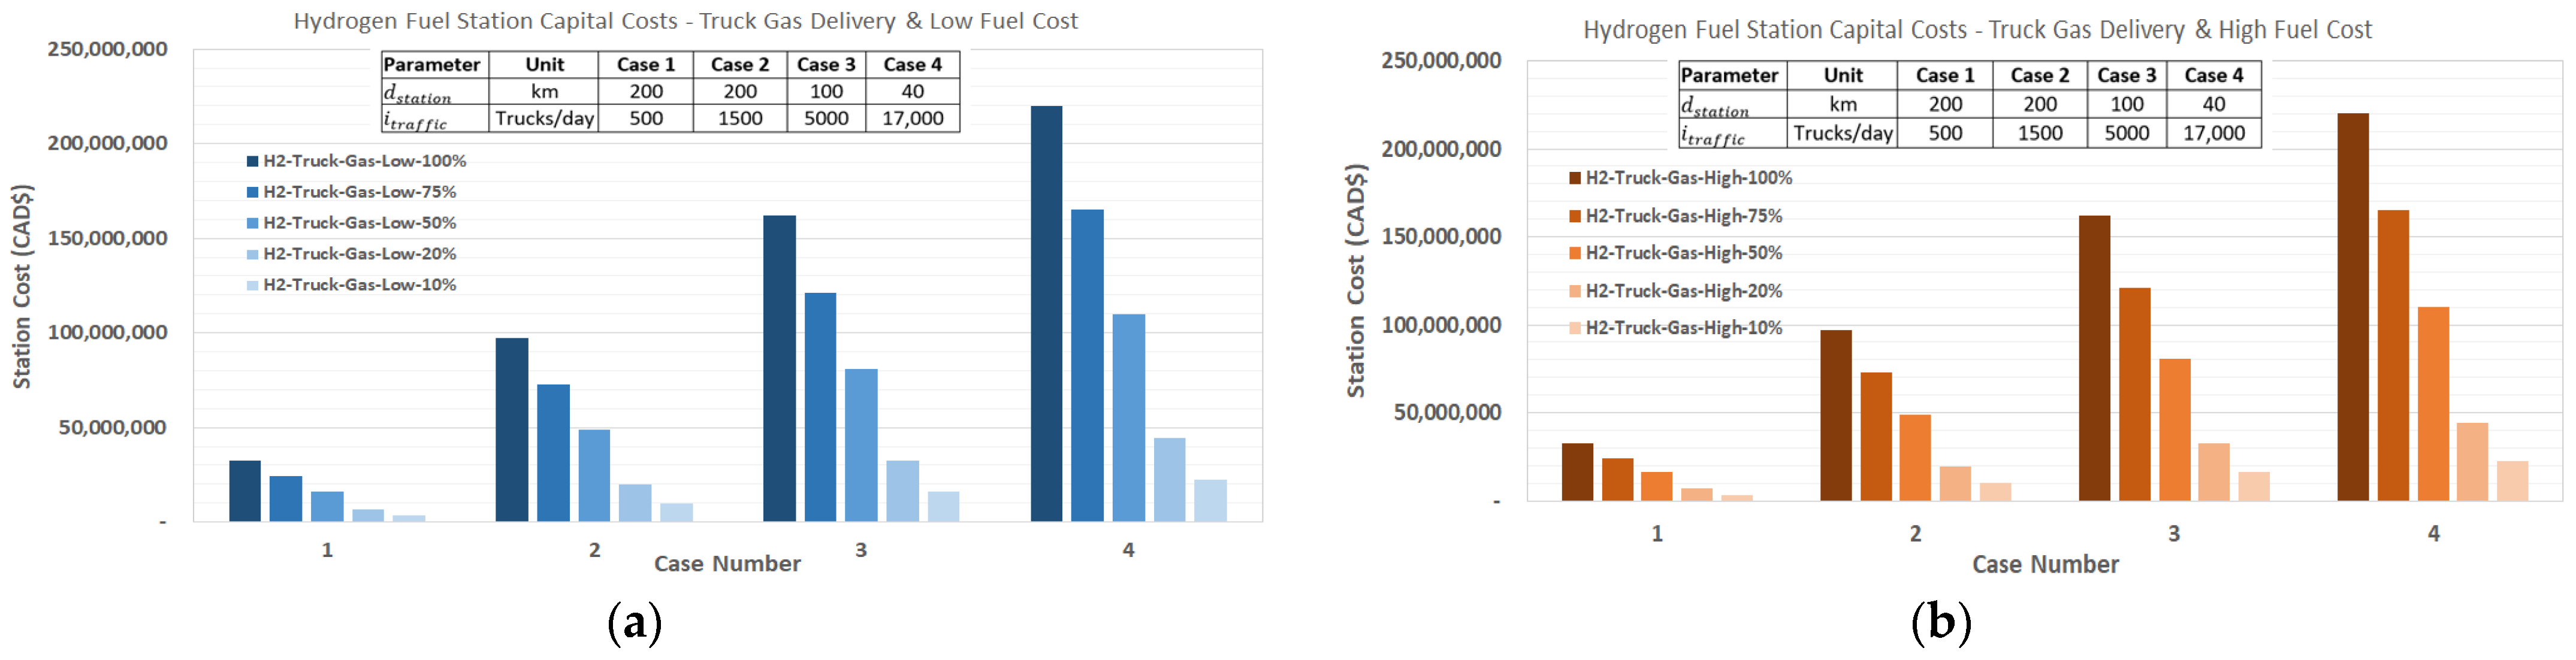The height and width of the screenshot is (660, 2576).
Task: Click the H2-Truck-Gas-High-50% legend label
Action: pyautogui.click(x=1683, y=253)
